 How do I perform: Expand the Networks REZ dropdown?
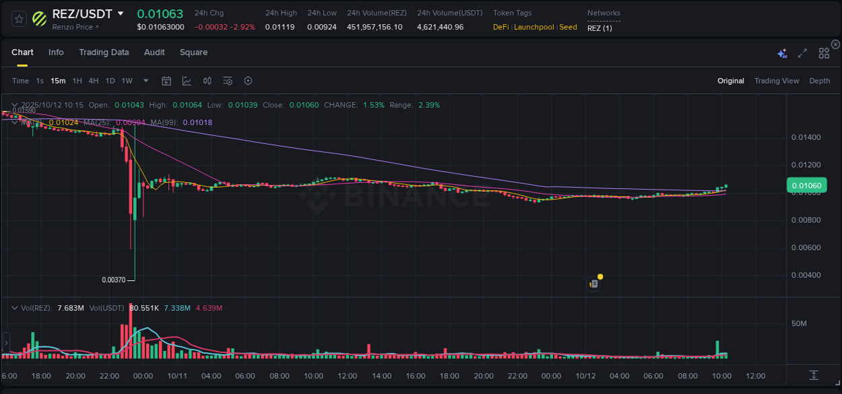pyautogui.click(x=600, y=28)
